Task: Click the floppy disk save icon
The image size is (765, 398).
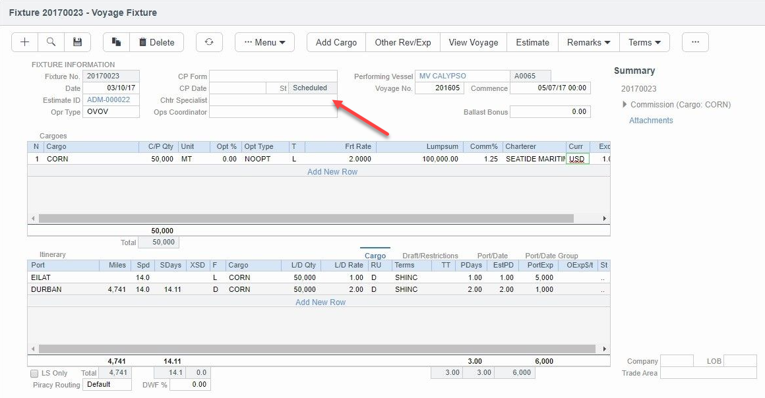Action: pos(77,42)
